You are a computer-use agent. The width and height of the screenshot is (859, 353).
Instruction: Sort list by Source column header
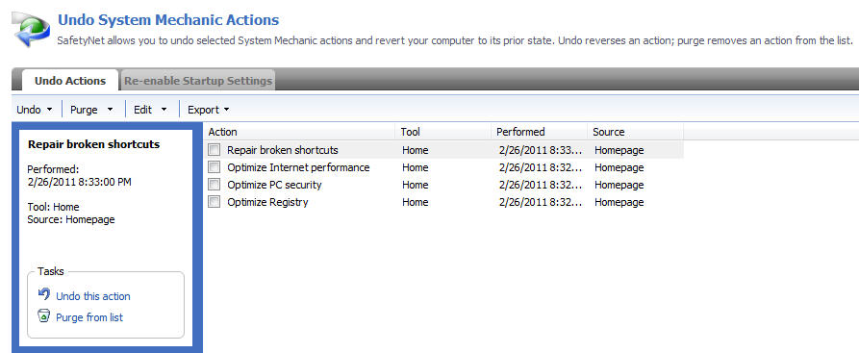pyautogui.click(x=636, y=132)
